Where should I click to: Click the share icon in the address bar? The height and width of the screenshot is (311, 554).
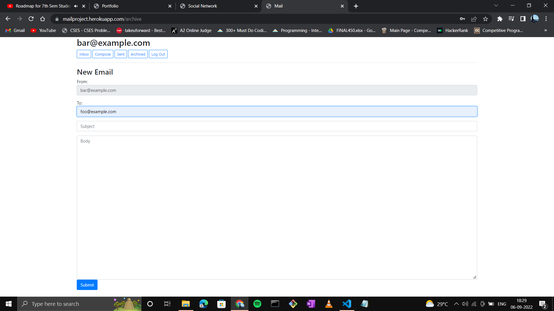(474, 19)
